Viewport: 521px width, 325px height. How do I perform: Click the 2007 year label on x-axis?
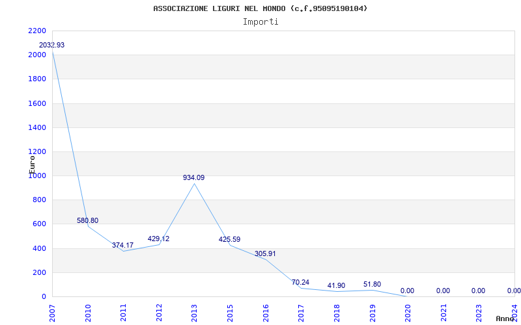[x=53, y=313]
